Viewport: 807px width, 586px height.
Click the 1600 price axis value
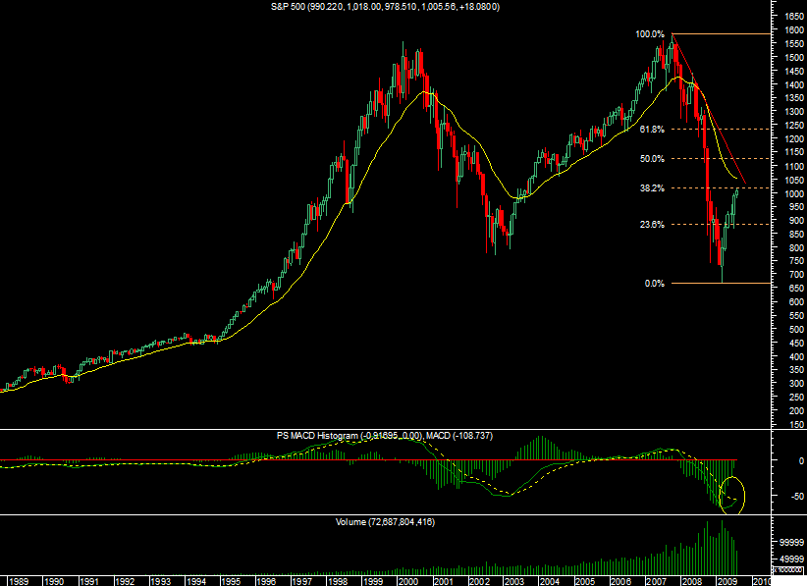tap(794, 30)
